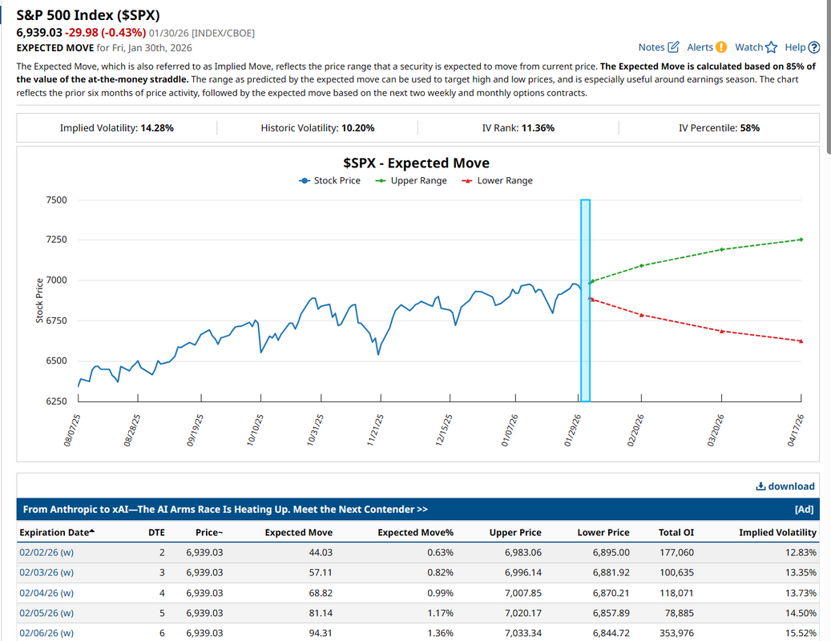Sort table by Implied Volatility column
831x641 pixels.
777,532
